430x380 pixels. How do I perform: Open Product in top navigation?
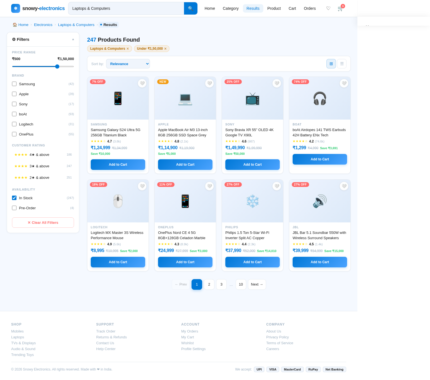click(274, 8)
